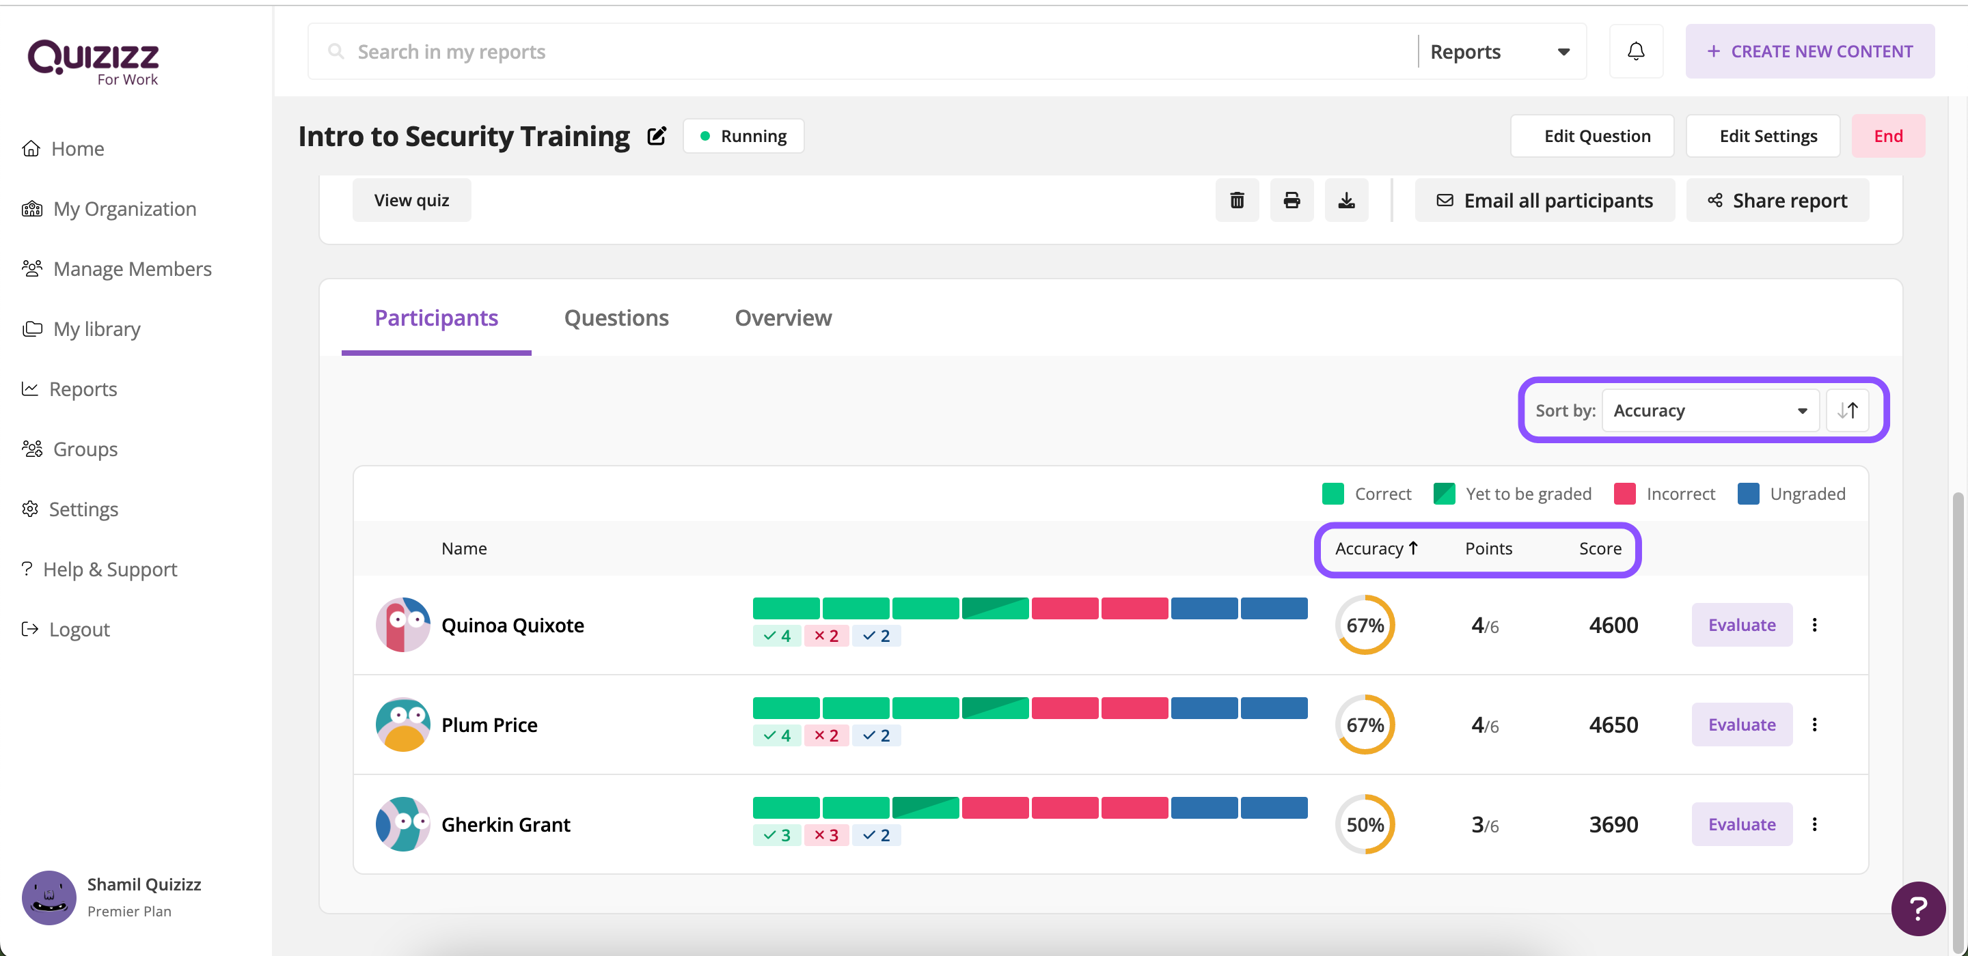Viewport: 1968px width, 956px height.
Task: Click Shamil Quizizz profile avatar
Action: 49,897
